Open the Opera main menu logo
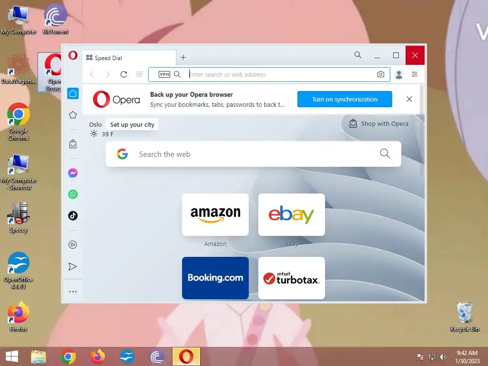 [x=73, y=55]
